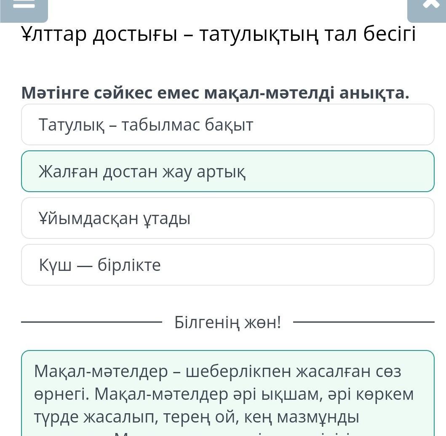The image size is (446, 436).
Task: Click info line "түрде жасалып, терең ой"
Action: coord(196,417)
